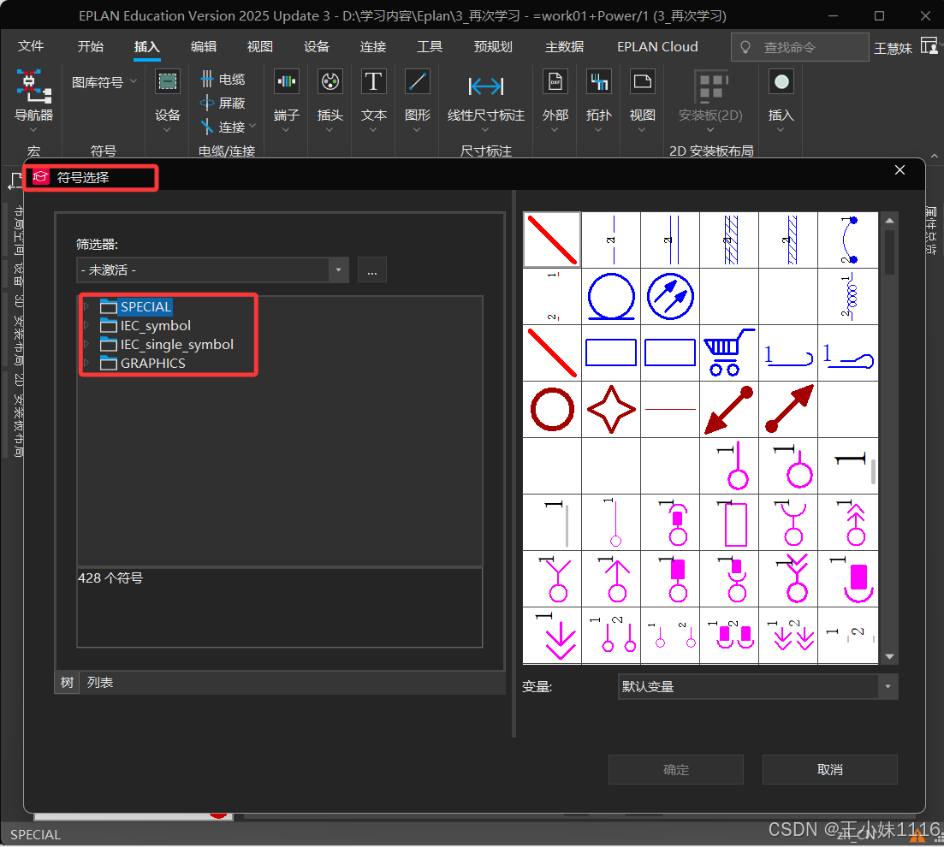Click the 确定 confirm button
Screen dimensions: 944x847
pyautogui.click(x=676, y=769)
